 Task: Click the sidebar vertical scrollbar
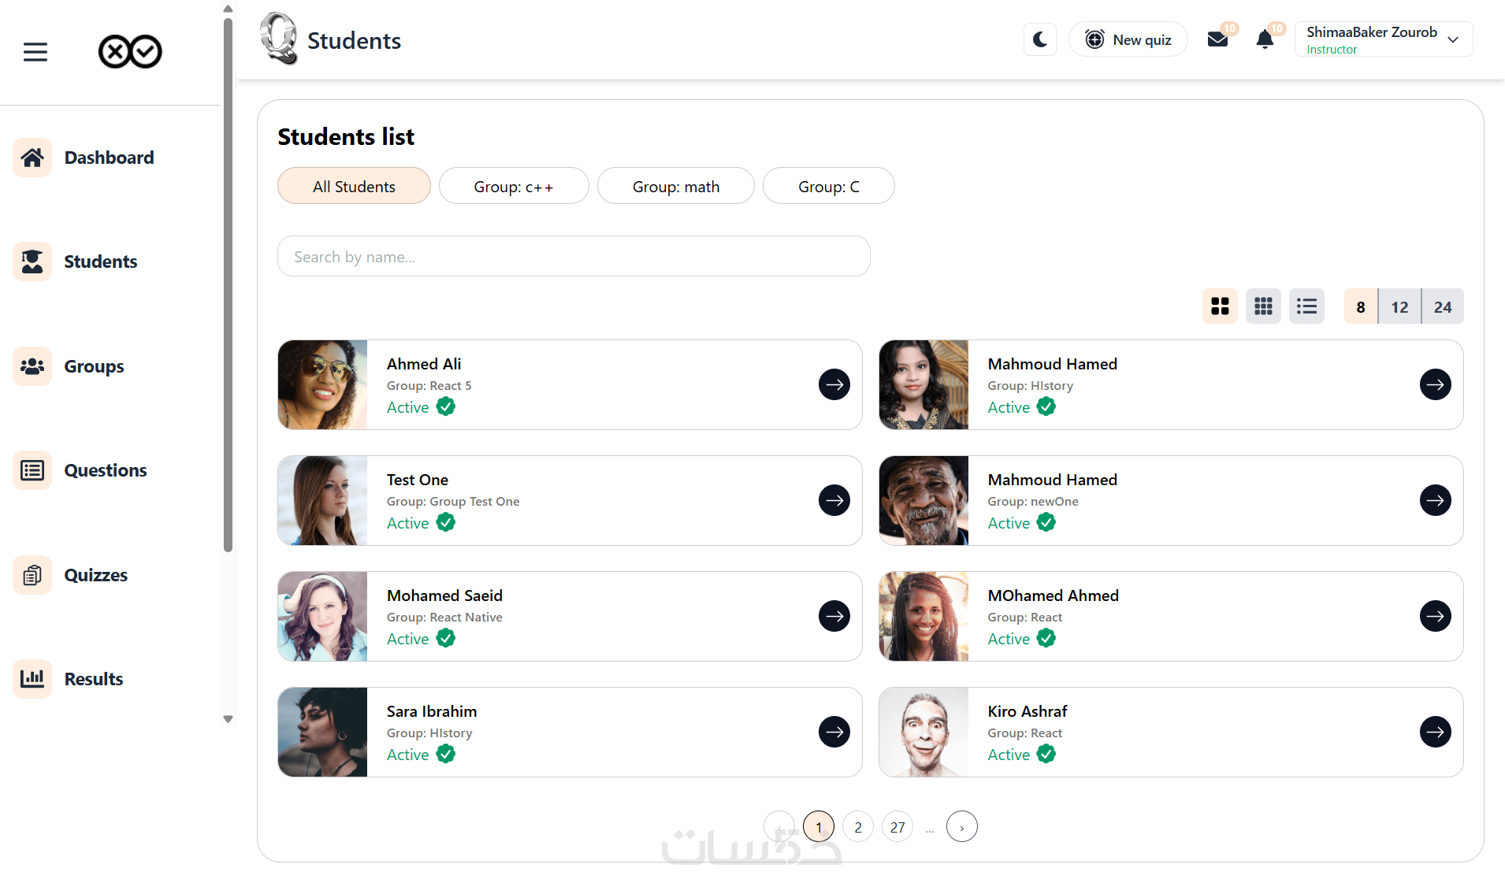(228, 284)
